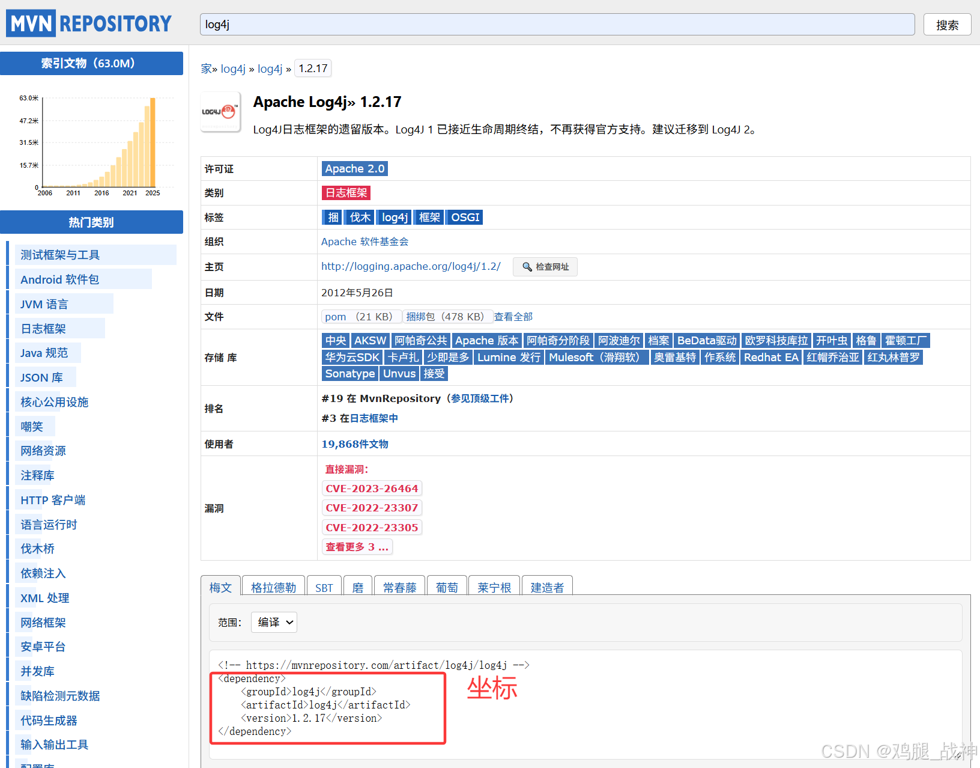
Task: Open the 范围 编译 scope dropdown
Action: (274, 623)
